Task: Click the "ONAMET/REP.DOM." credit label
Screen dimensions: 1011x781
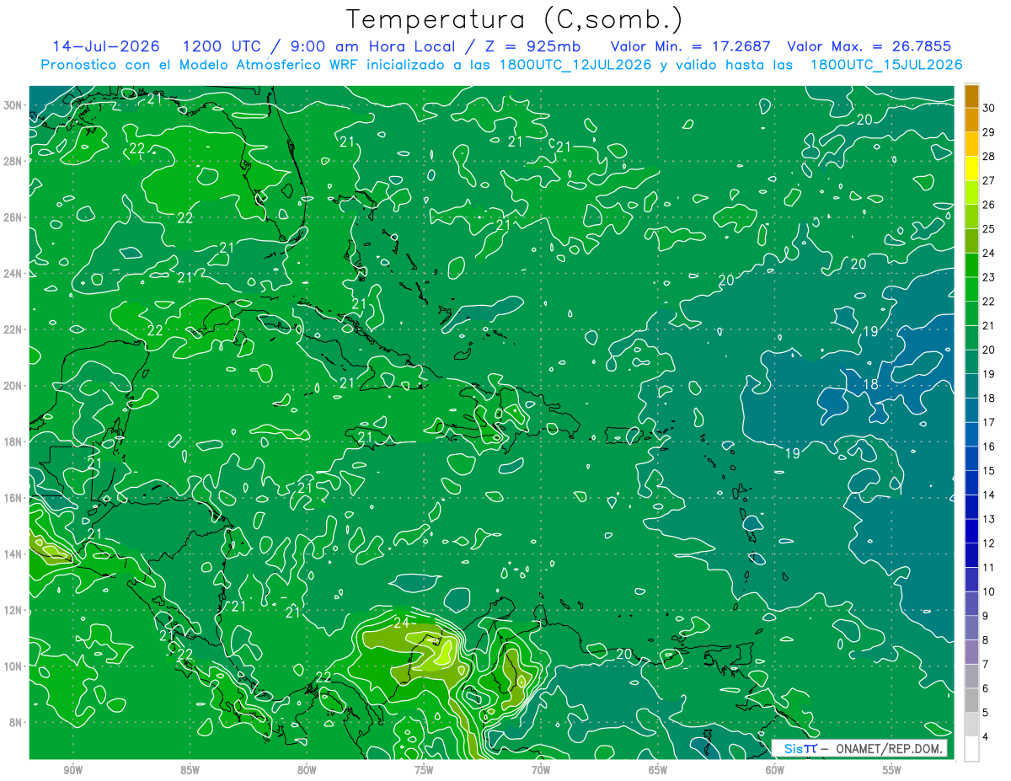Action: (889, 748)
